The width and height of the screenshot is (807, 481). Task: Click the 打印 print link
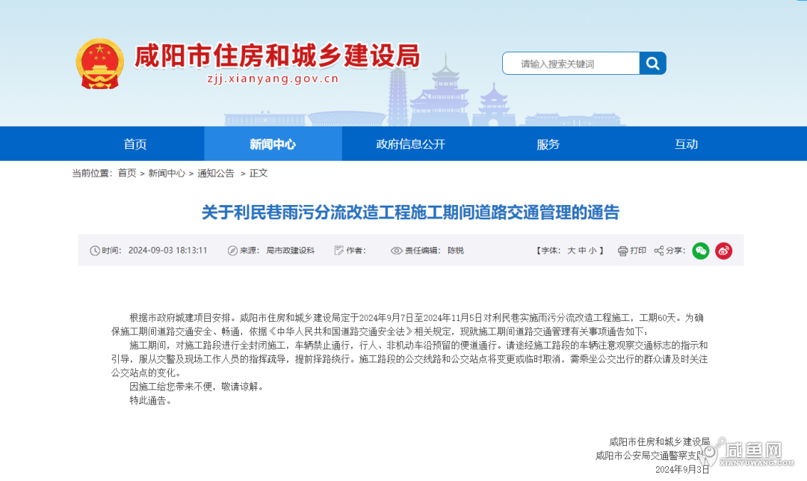tap(638, 251)
